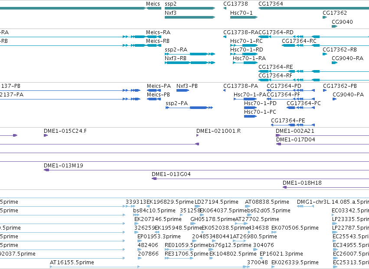Click the Hsc70-1-PC protein label
The width and height of the screenshot is (369, 269).
(x=260, y=112)
